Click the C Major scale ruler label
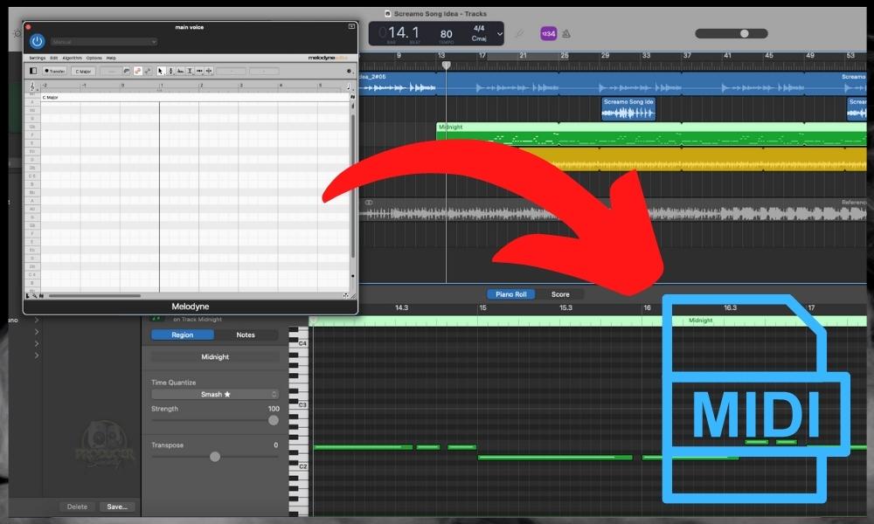This screenshot has width=874, height=524. 50,98
